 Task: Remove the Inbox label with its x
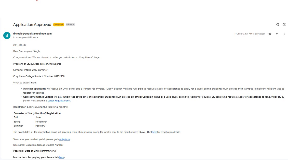tap(73, 25)
